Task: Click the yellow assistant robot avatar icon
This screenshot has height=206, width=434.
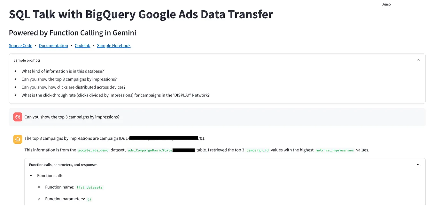Action: (18, 139)
